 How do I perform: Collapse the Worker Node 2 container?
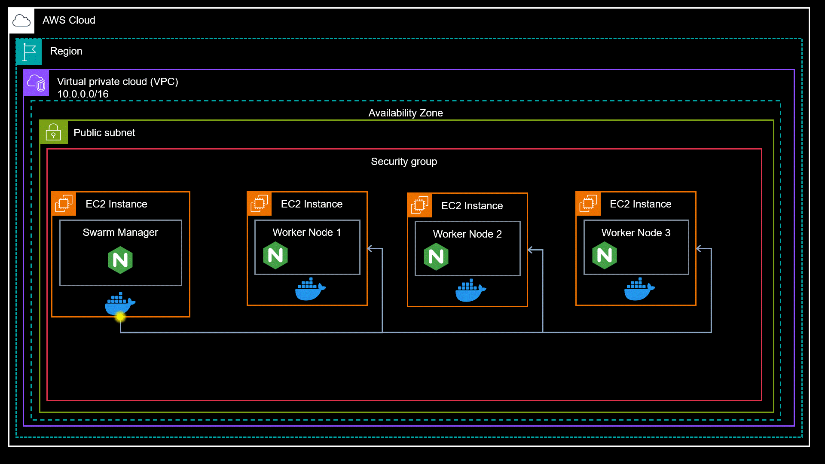point(467,248)
